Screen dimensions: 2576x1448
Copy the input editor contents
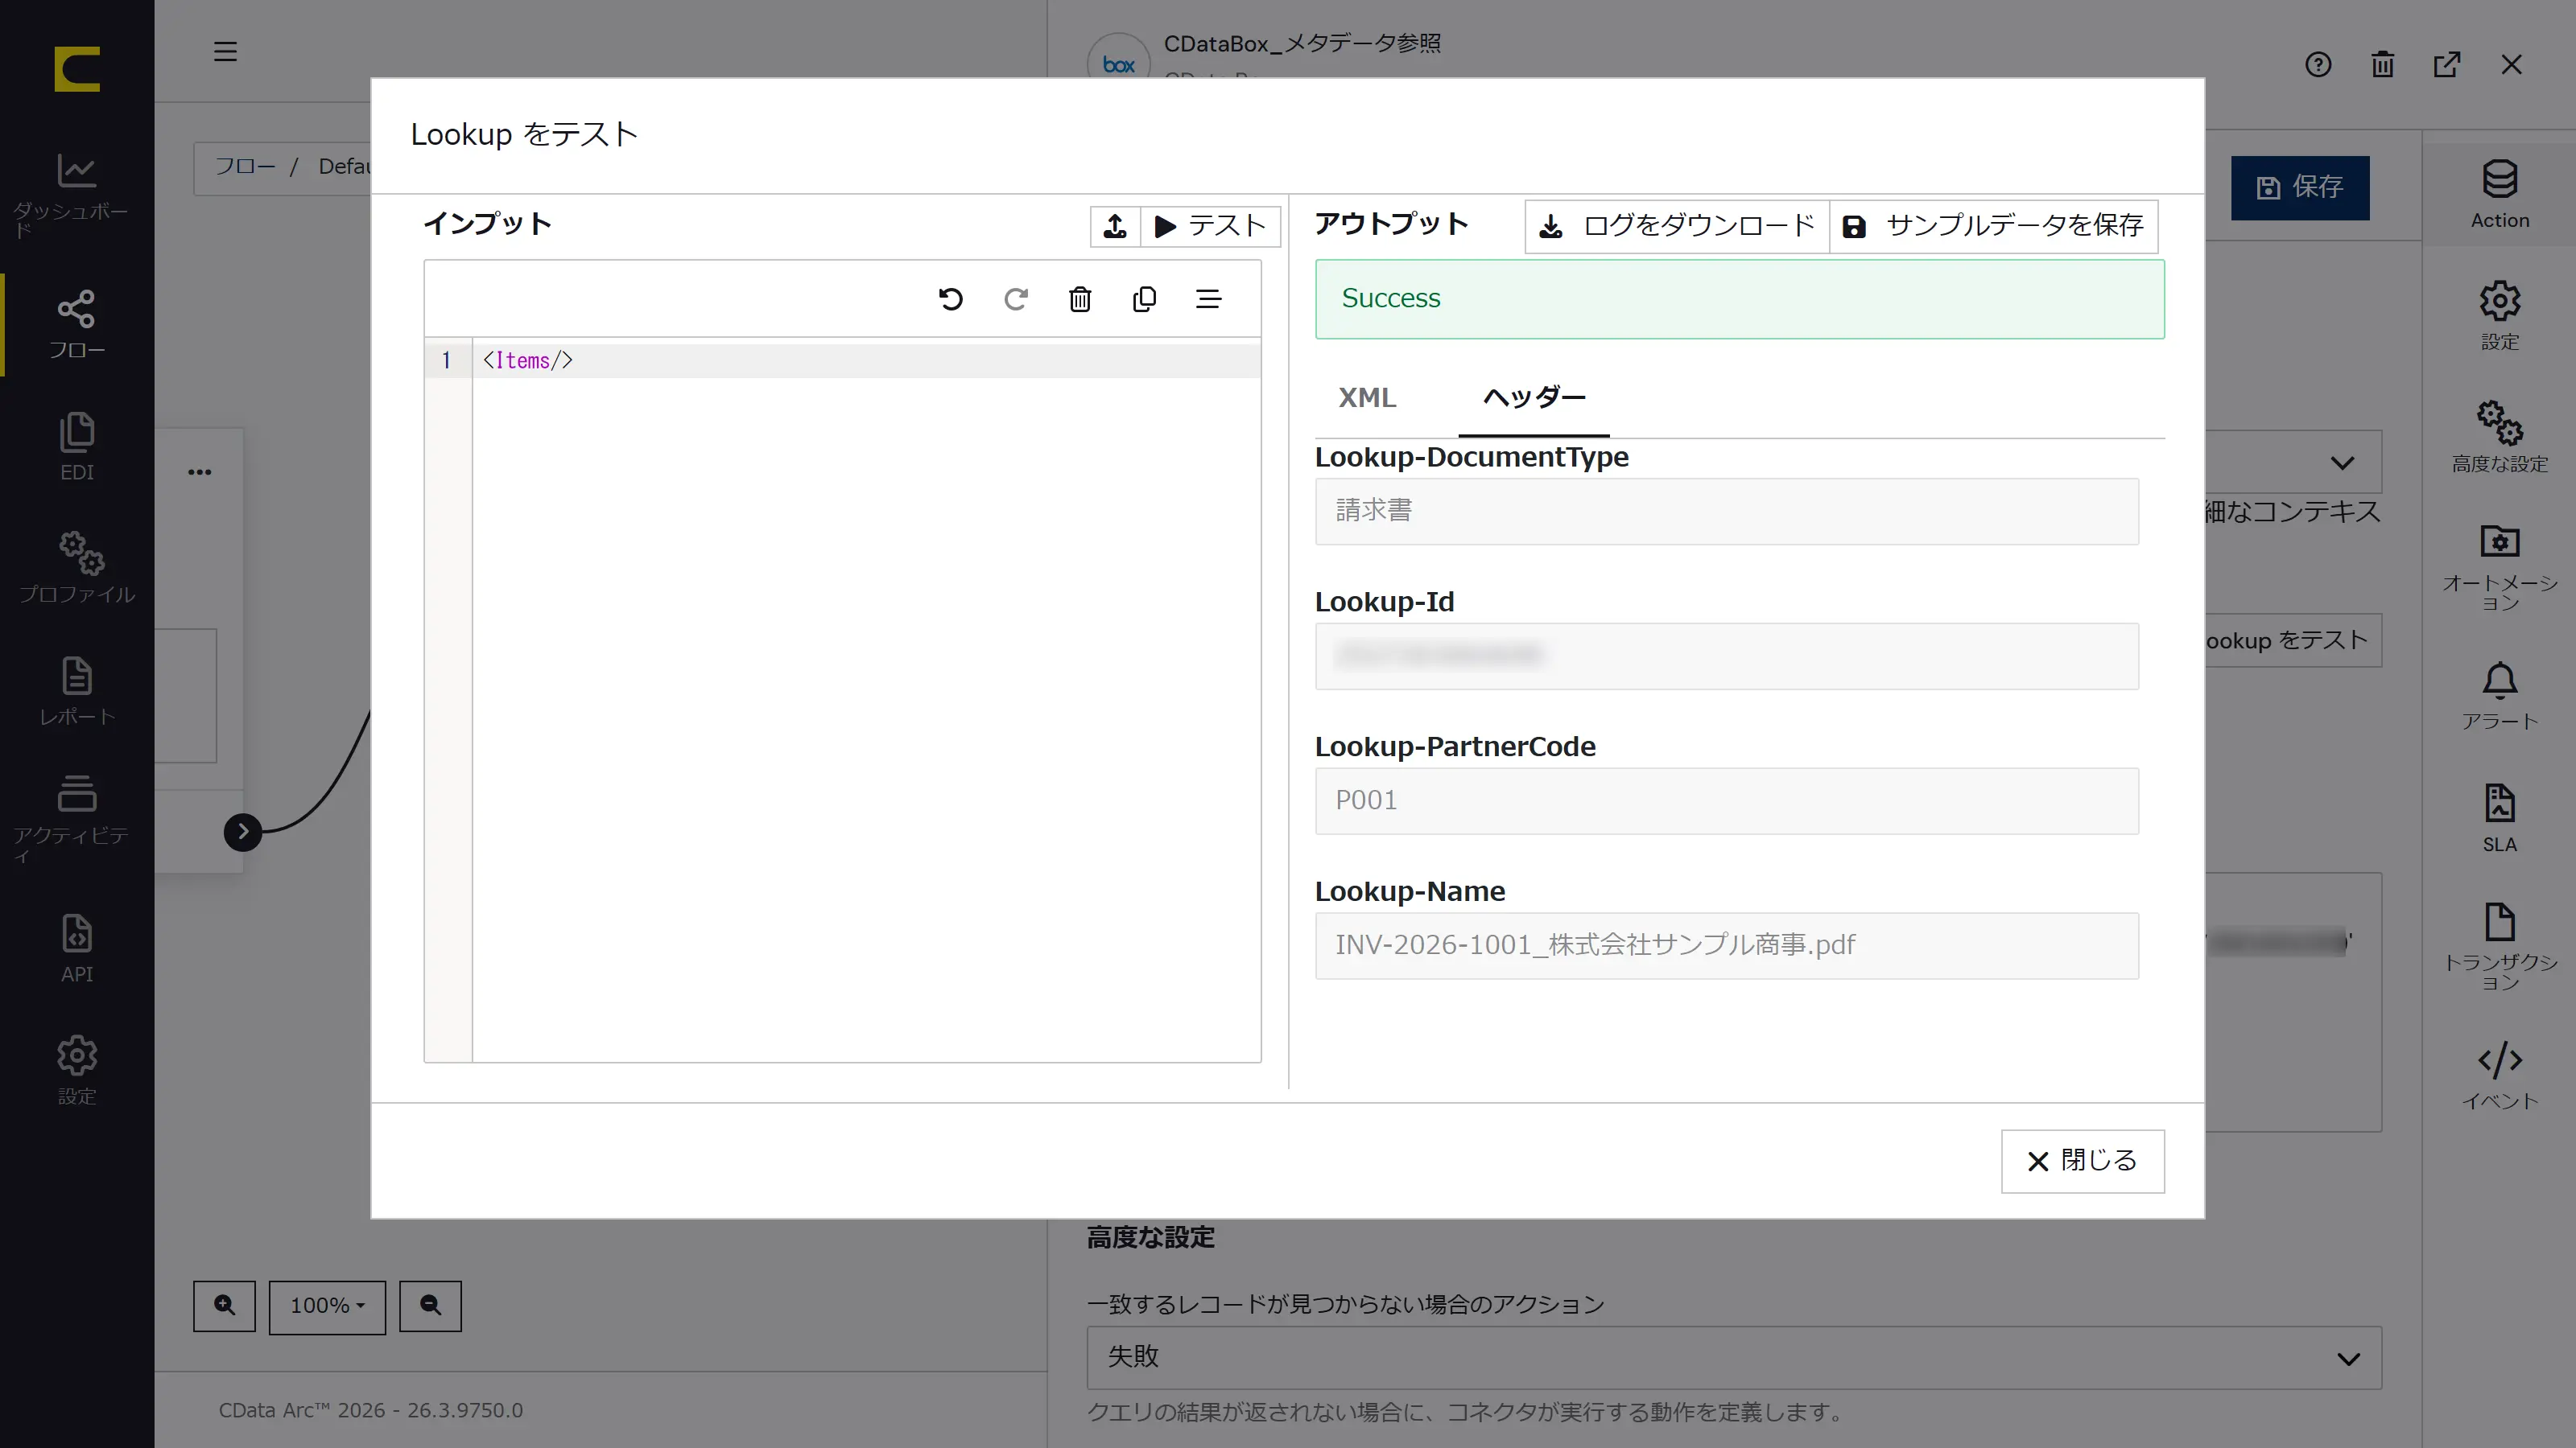tap(1144, 298)
